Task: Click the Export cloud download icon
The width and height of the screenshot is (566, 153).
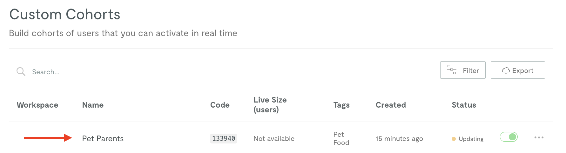Action: tap(506, 70)
